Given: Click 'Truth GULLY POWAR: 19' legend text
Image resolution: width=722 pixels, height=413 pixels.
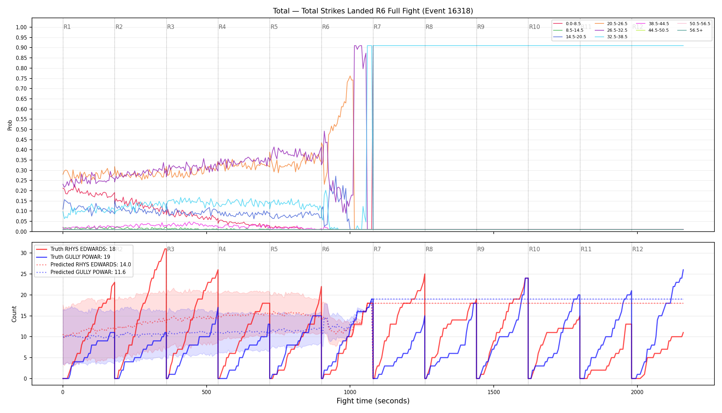Looking at the screenshot, I should click(x=80, y=257).
